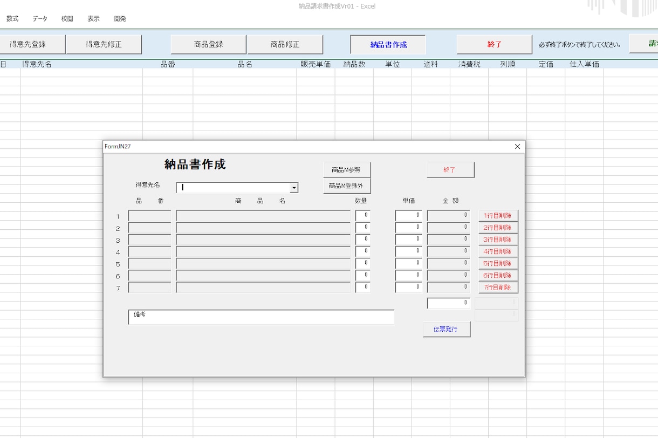The height and width of the screenshot is (438, 658).
Task: Click the row 1 単価 input
Action: click(409, 216)
